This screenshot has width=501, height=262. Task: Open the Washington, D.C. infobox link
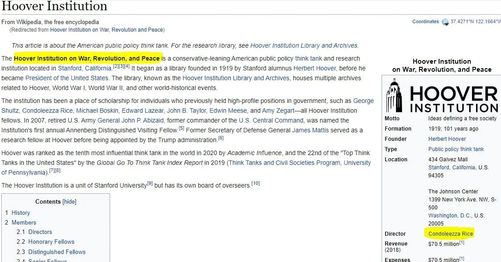450,216
